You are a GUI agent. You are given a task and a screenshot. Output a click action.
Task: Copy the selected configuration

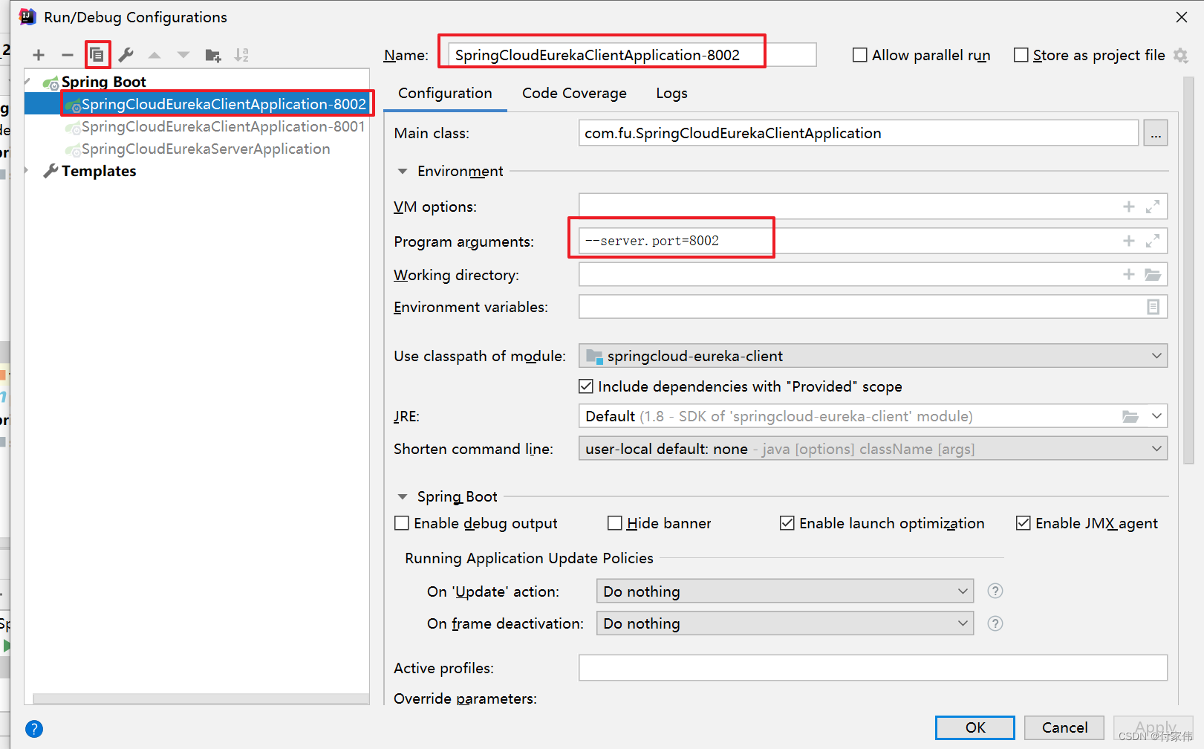97,54
